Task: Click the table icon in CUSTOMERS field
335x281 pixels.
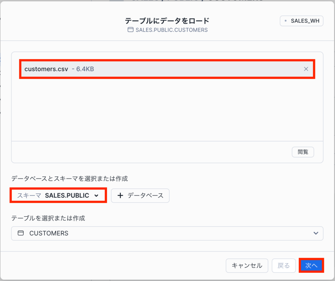Action: (21, 233)
